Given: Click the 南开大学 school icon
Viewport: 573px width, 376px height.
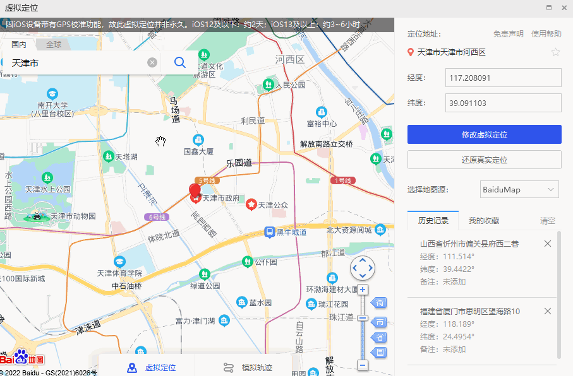Looking at the screenshot, I should 52,94.
